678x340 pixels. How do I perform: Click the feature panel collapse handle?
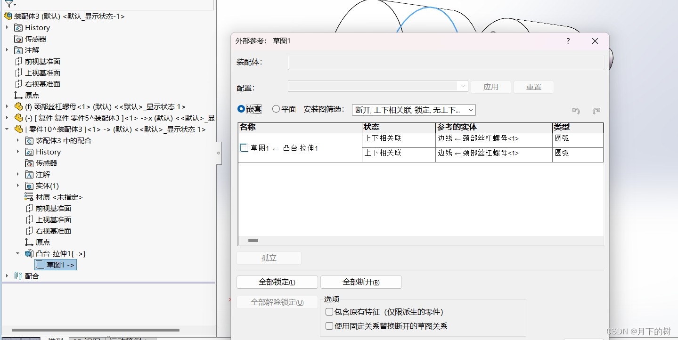point(219,153)
